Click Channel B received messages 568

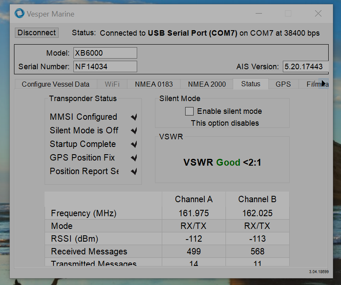[x=257, y=251]
